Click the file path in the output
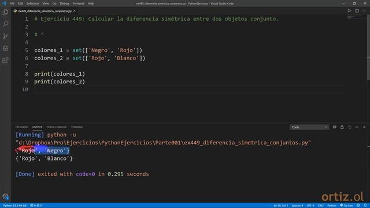The image size is (370, 208). pyautogui.click(x=163, y=143)
